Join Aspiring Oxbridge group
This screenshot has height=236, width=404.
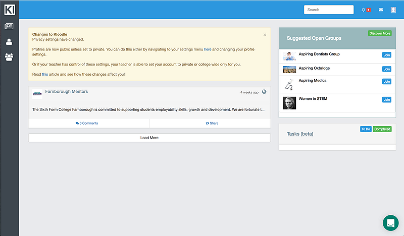tap(386, 69)
